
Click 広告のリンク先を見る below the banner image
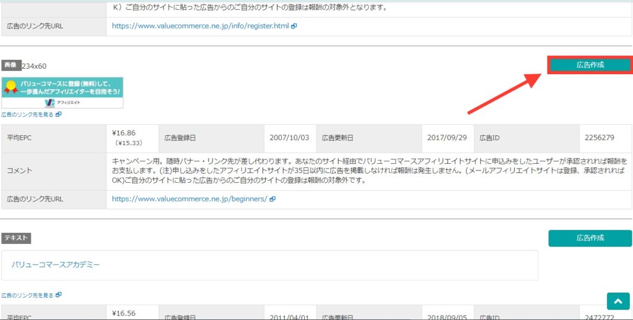click(x=27, y=114)
